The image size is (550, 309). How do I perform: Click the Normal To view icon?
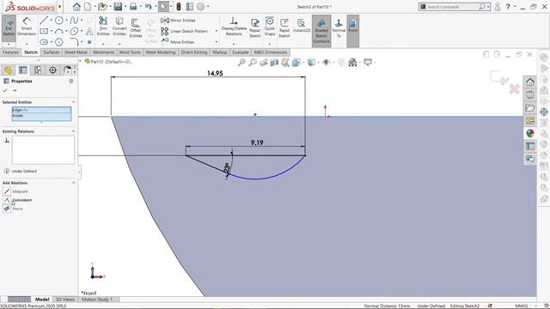pos(339,28)
